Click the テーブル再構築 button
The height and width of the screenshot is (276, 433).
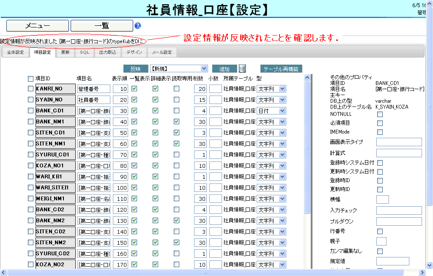[281, 69]
